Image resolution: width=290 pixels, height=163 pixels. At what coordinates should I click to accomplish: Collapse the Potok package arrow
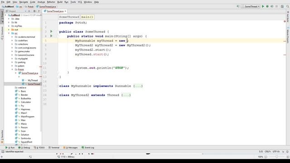pos(12,69)
